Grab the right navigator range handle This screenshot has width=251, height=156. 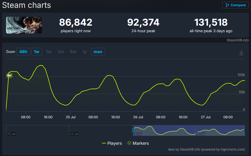[x=244, y=131]
